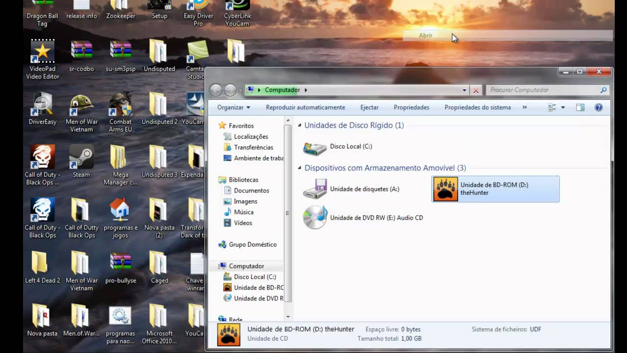Select Bibliotecas in navigation pane

243,180
